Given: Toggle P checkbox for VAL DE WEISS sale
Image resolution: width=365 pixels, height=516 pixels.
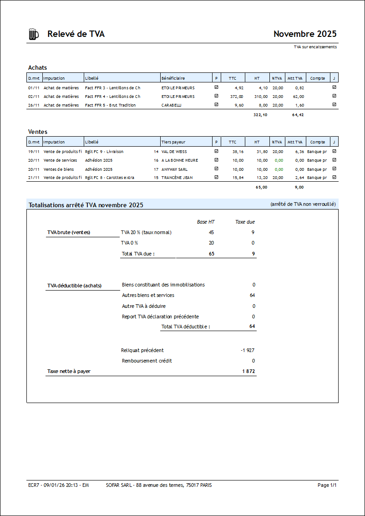Looking at the screenshot, I should pyautogui.click(x=216, y=151).
